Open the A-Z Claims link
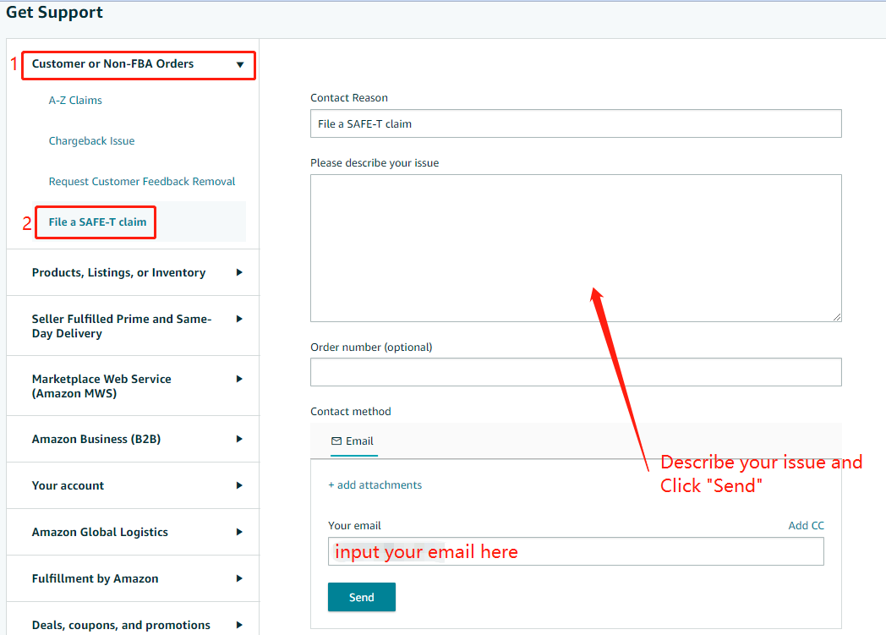886x635 pixels. pyautogui.click(x=75, y=100)
